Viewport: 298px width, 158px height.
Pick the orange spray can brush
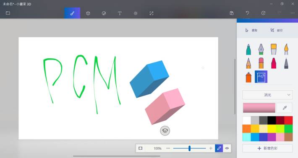pos(248,77)
